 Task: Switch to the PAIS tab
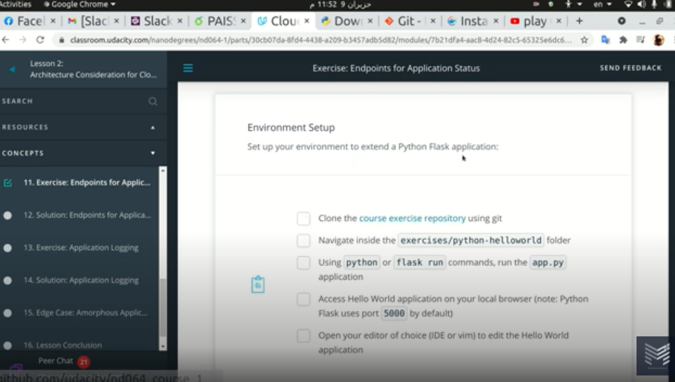[220, 21]
